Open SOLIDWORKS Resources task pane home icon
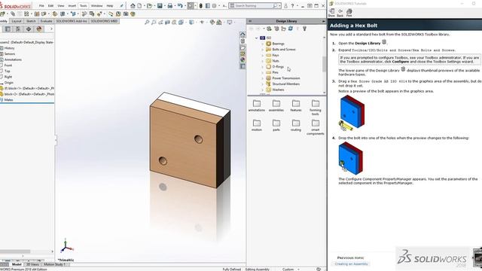The height and width of the screenshot is (271, 482). point(243,35)
